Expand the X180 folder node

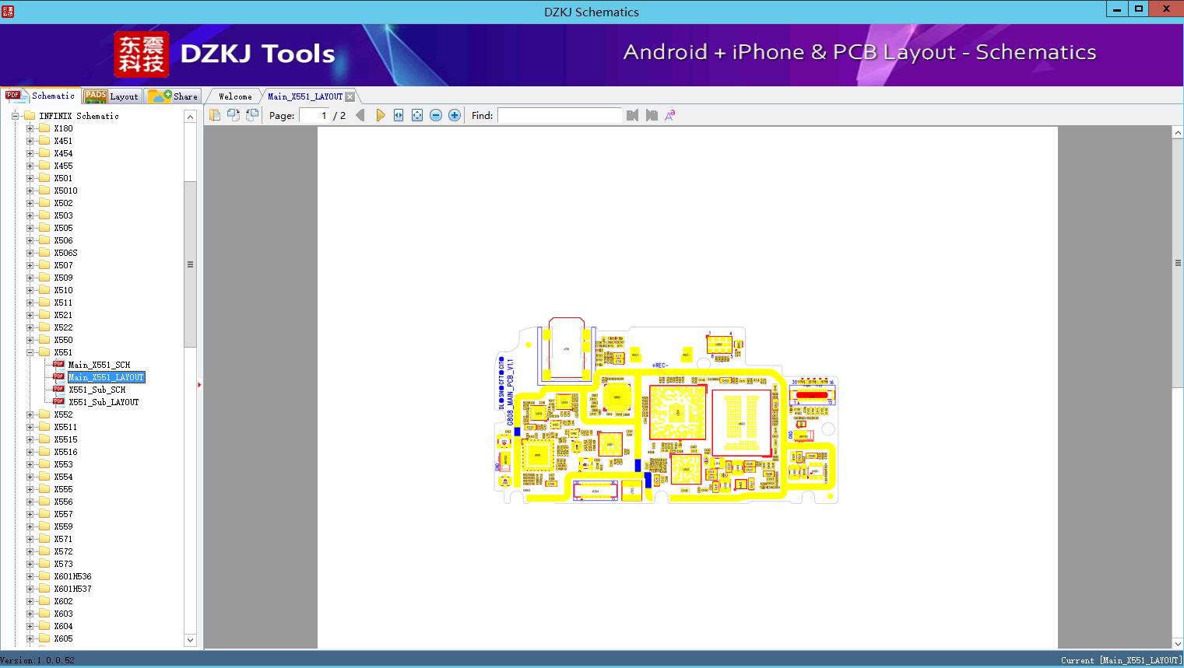pos(30,128)
